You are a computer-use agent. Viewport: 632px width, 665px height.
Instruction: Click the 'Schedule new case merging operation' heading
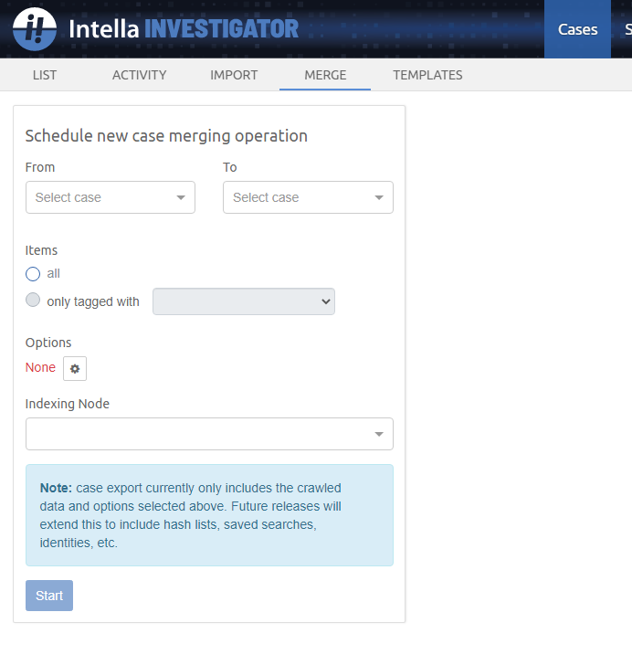[x=166, y=136]
